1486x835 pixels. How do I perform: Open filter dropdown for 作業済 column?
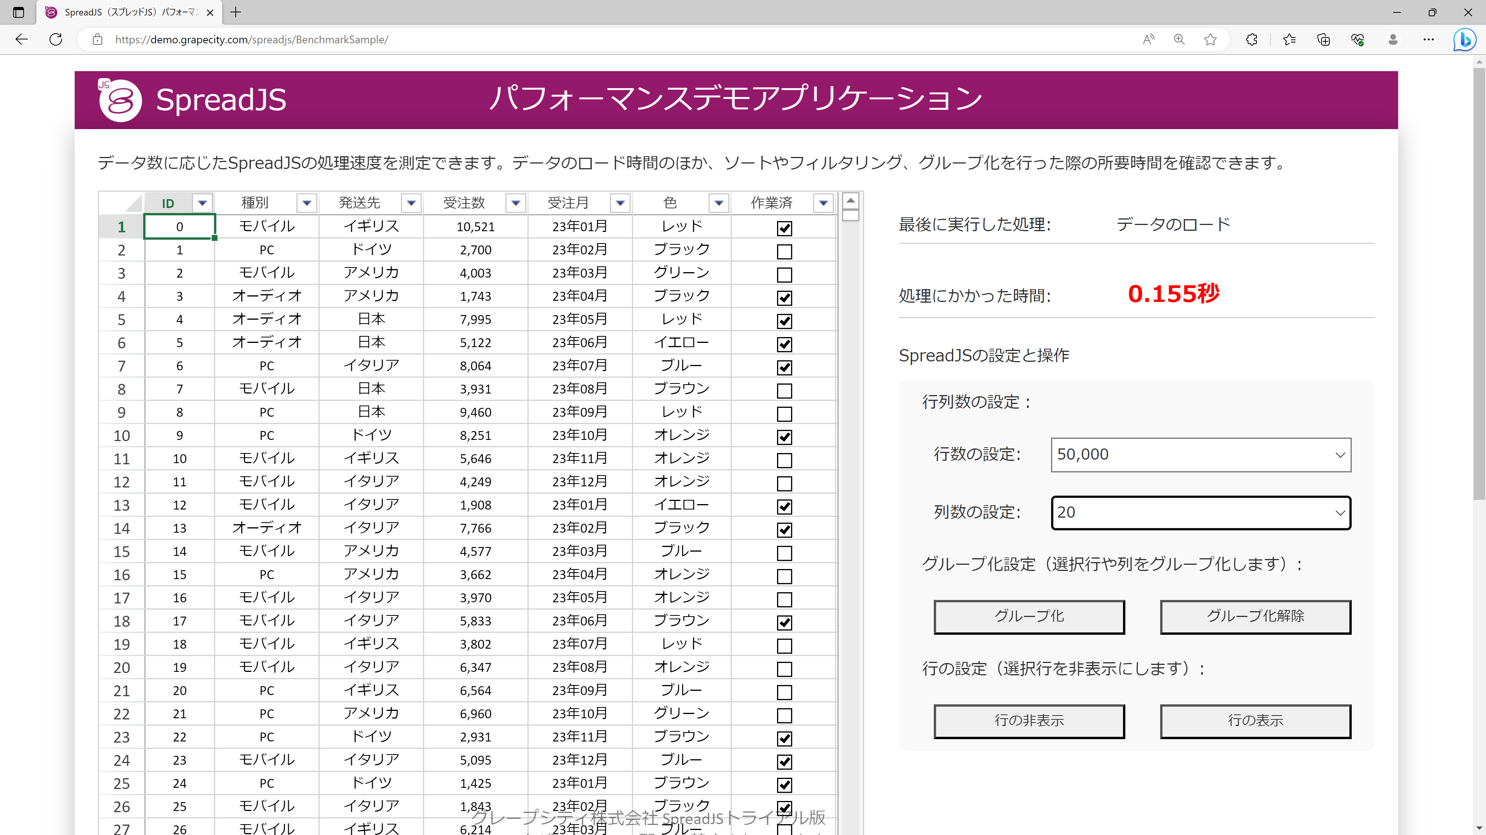tap(823, 203)
